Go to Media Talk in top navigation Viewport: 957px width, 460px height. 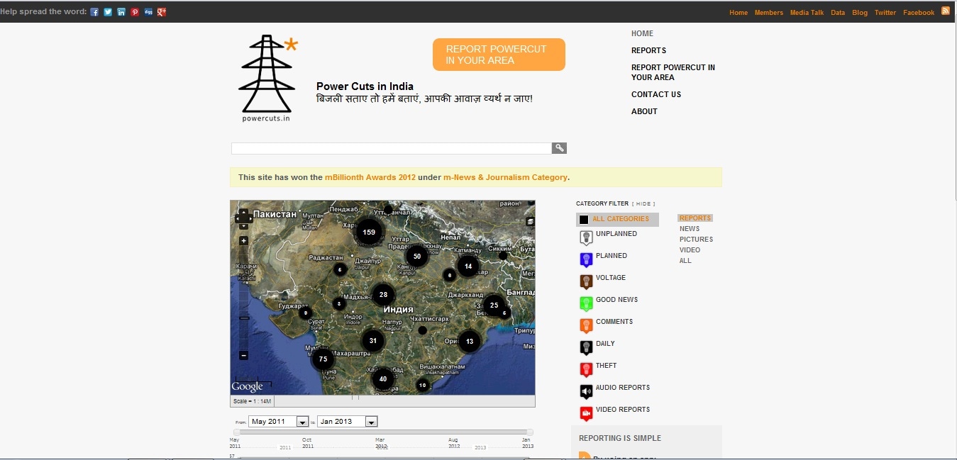[x=807, y=13]
